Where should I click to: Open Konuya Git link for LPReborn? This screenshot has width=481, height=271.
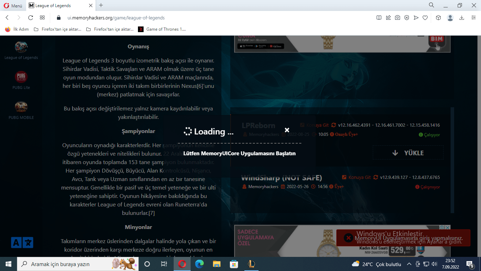point(314,125)
